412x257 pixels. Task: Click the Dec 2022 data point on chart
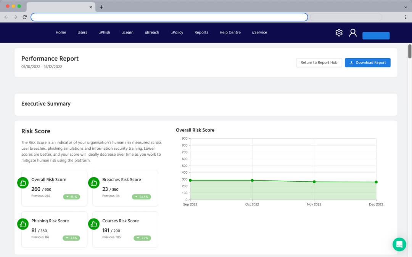click(x=376, y=182)
